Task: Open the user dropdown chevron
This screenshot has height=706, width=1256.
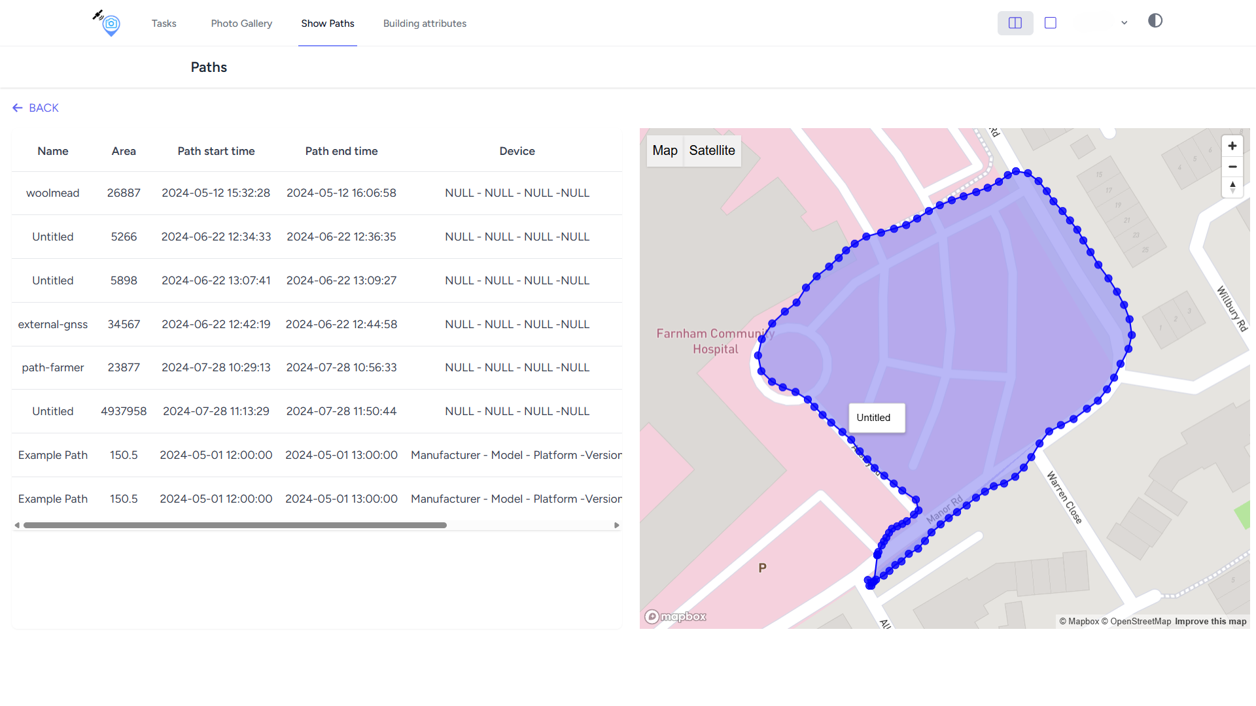Action: coord(1124,23)
